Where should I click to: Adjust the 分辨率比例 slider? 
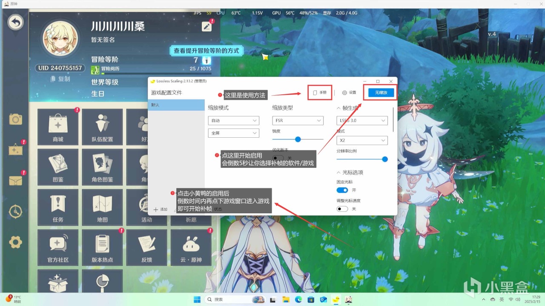362,159
